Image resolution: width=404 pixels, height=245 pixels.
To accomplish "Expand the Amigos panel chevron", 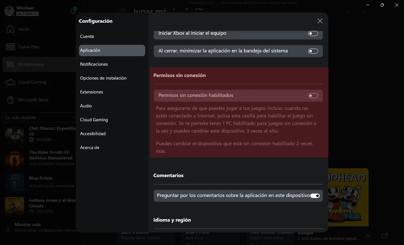I will coord(368,236).
